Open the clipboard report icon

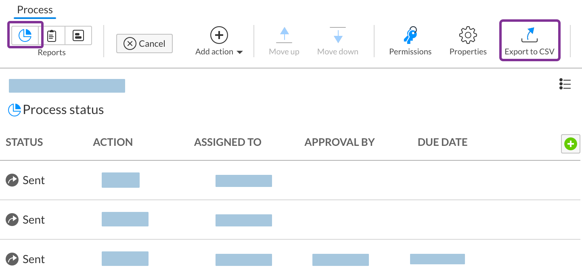tap(52, 35)
